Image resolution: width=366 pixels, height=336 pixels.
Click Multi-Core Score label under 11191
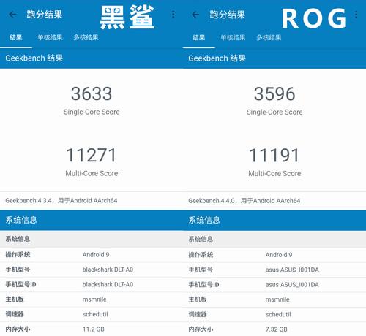274,174
